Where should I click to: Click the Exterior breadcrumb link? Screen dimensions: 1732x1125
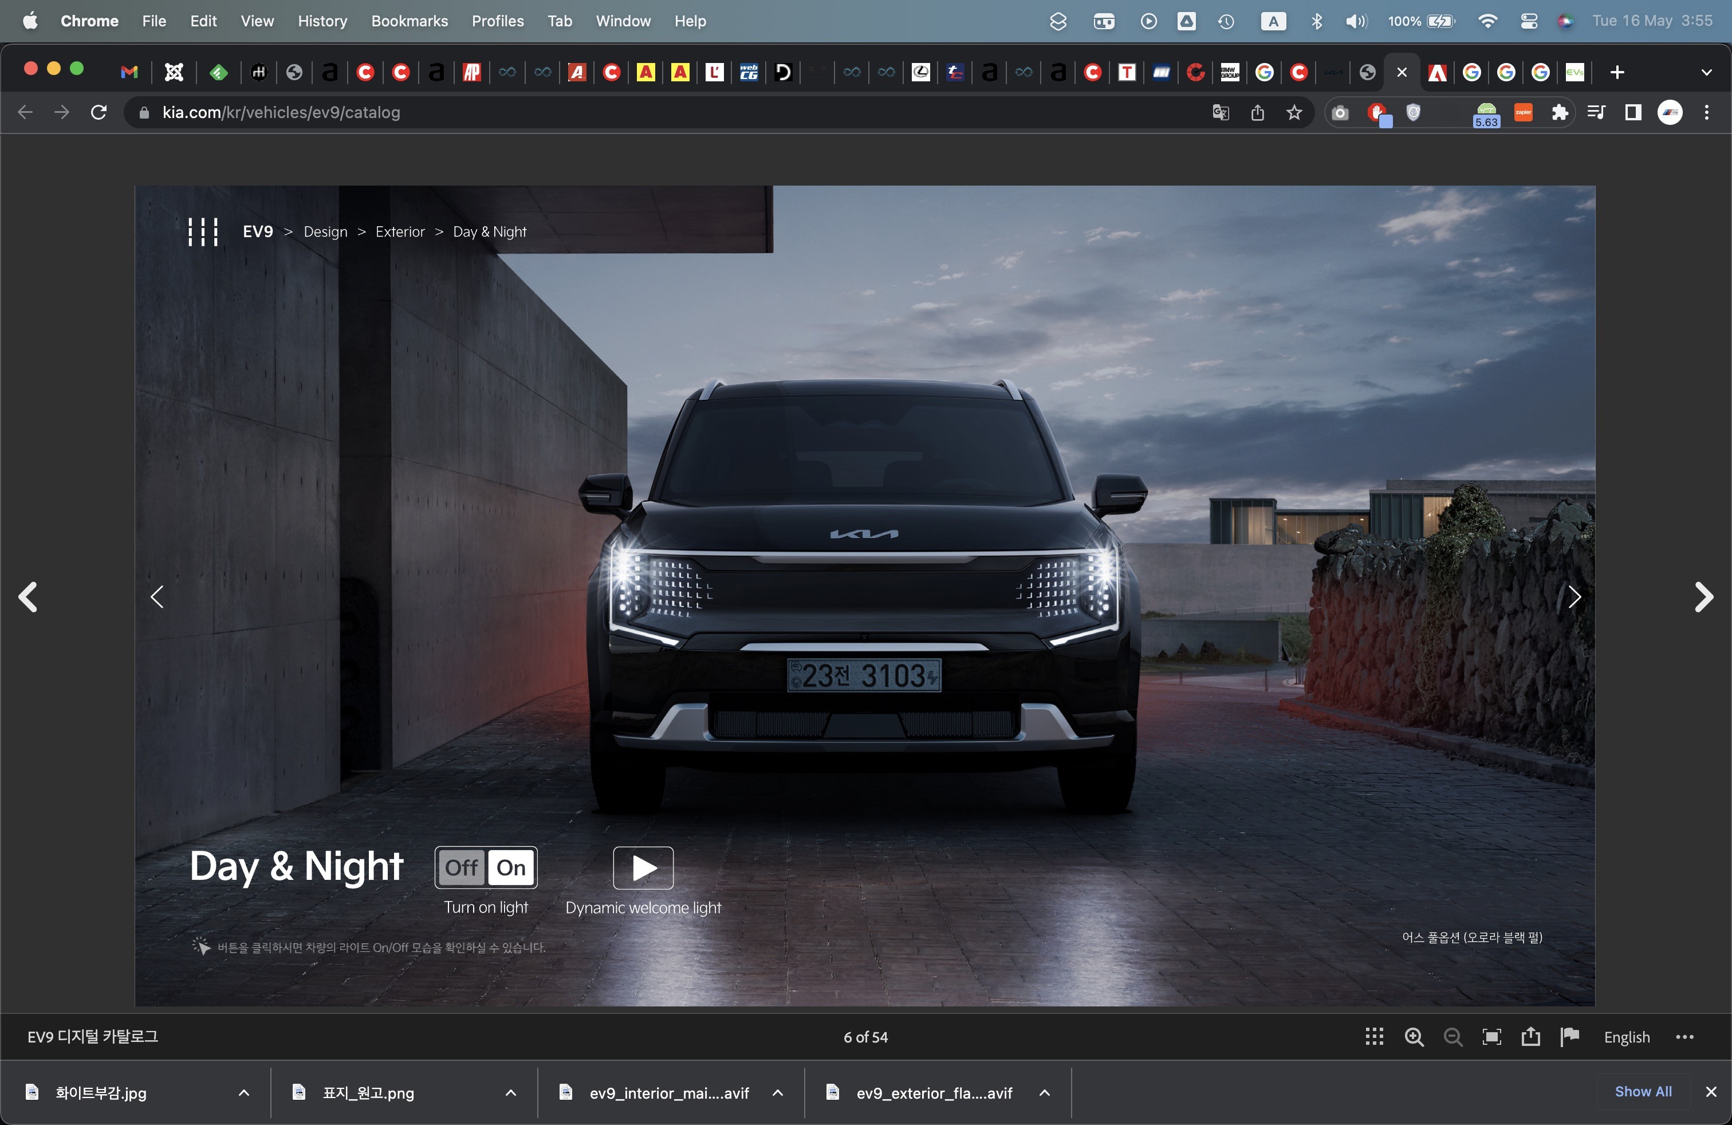(400, 231)
